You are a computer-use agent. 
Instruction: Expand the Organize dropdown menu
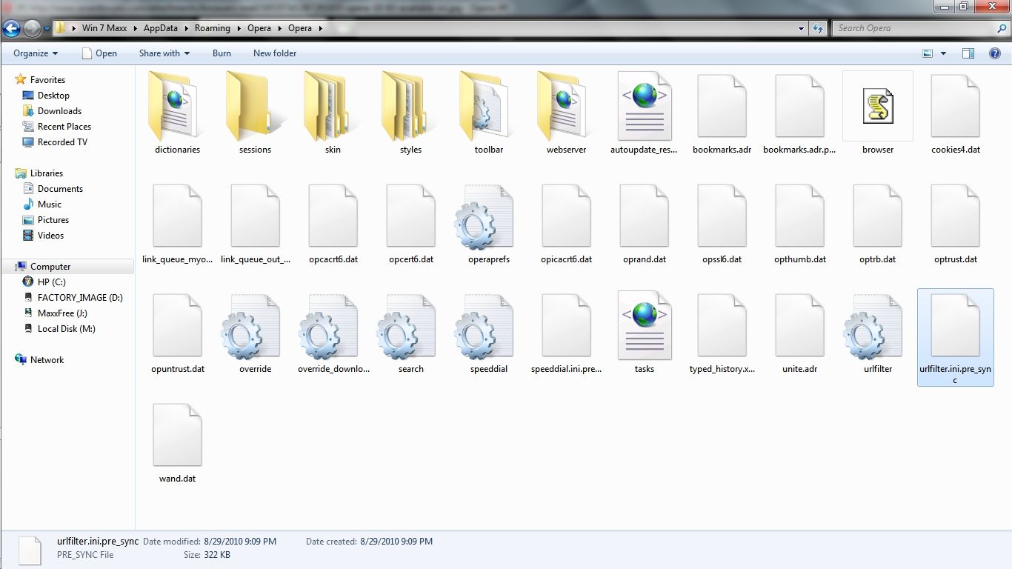[36, 53]
